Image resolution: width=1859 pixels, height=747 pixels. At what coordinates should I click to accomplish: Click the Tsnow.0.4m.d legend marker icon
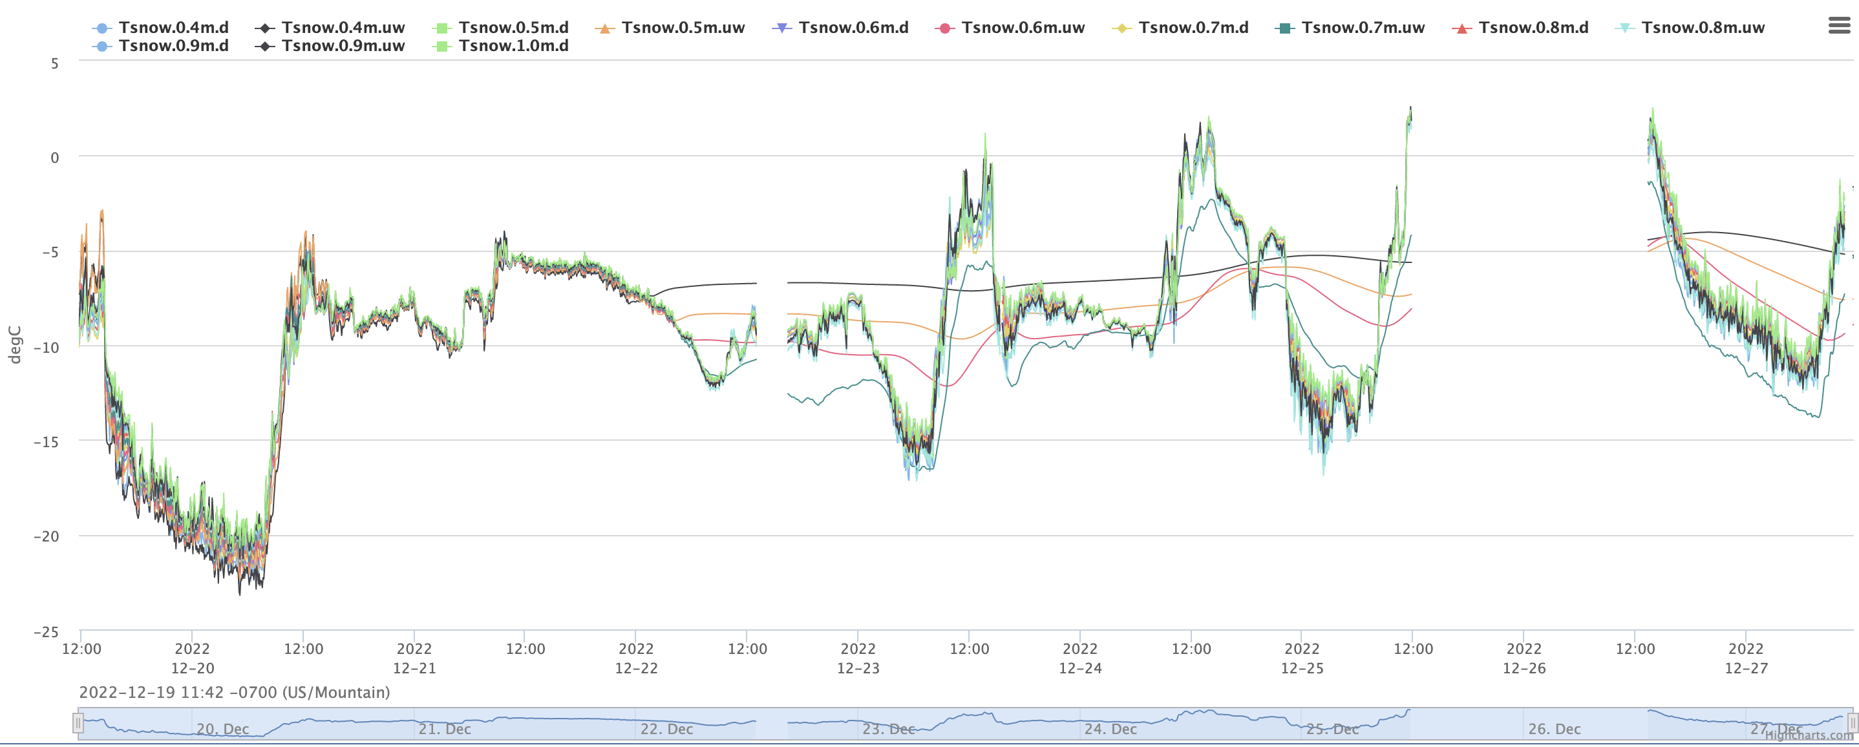pyautogui.click(x=101, y=28)
